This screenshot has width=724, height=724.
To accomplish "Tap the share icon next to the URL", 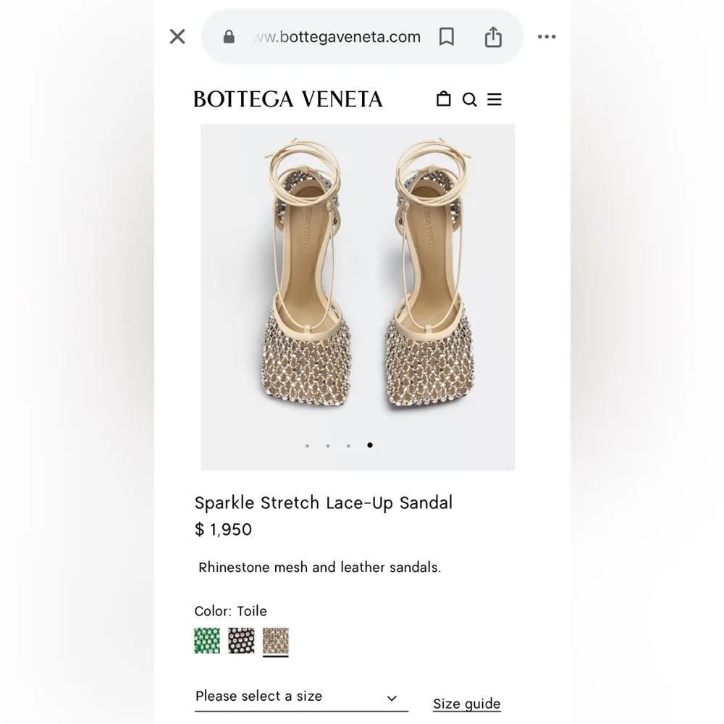I will click(493, 36).
